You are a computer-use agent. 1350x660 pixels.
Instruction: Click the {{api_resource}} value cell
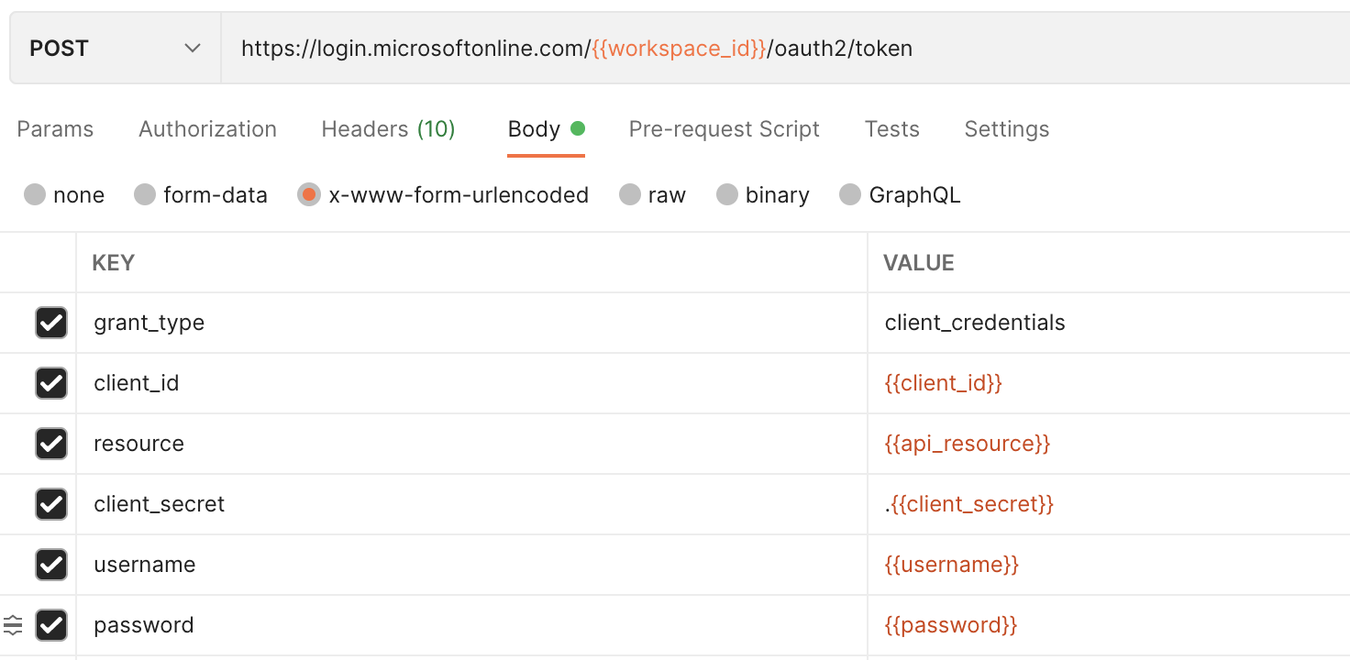click(x=1109, y=444)
